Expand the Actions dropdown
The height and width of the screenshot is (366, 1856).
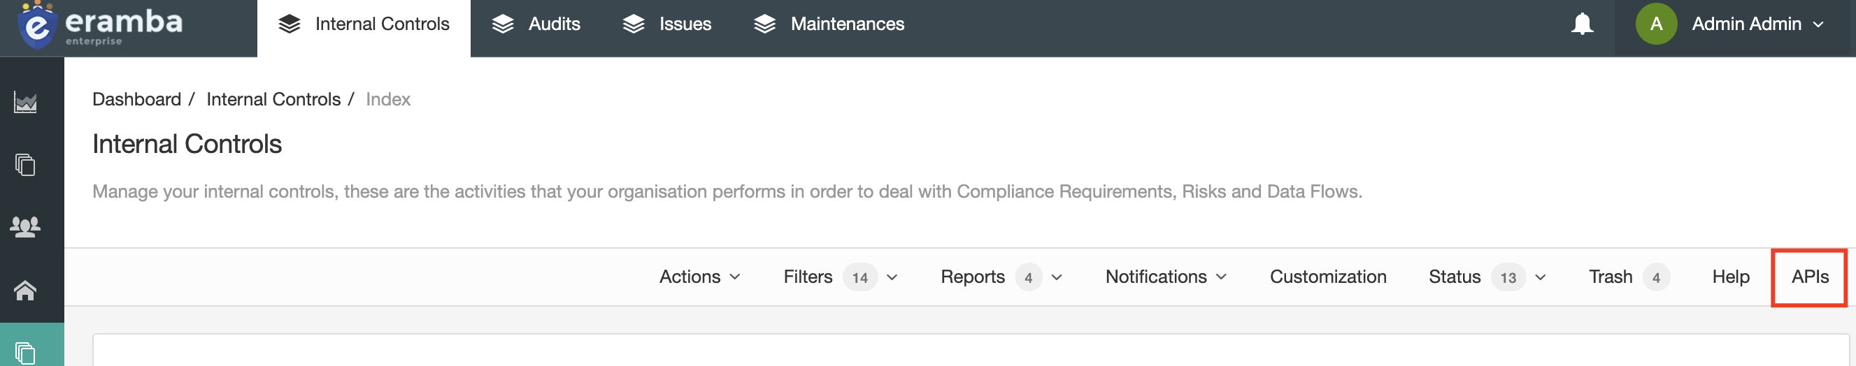[x=699, y=277]
